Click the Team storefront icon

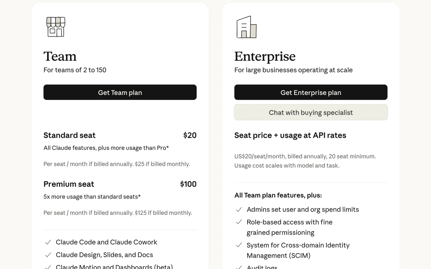(x=56, y=27)
